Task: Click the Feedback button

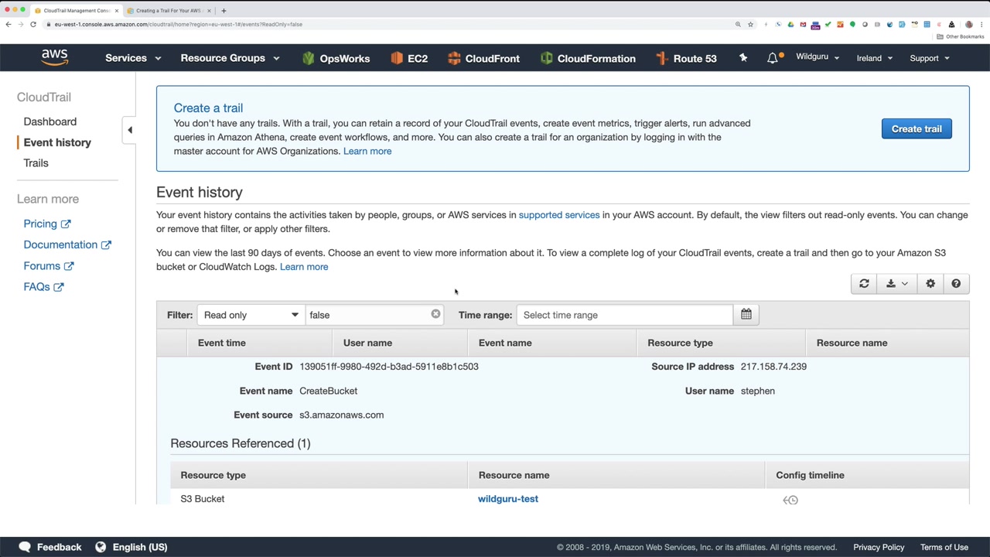Action: click(x=49, y=547)
